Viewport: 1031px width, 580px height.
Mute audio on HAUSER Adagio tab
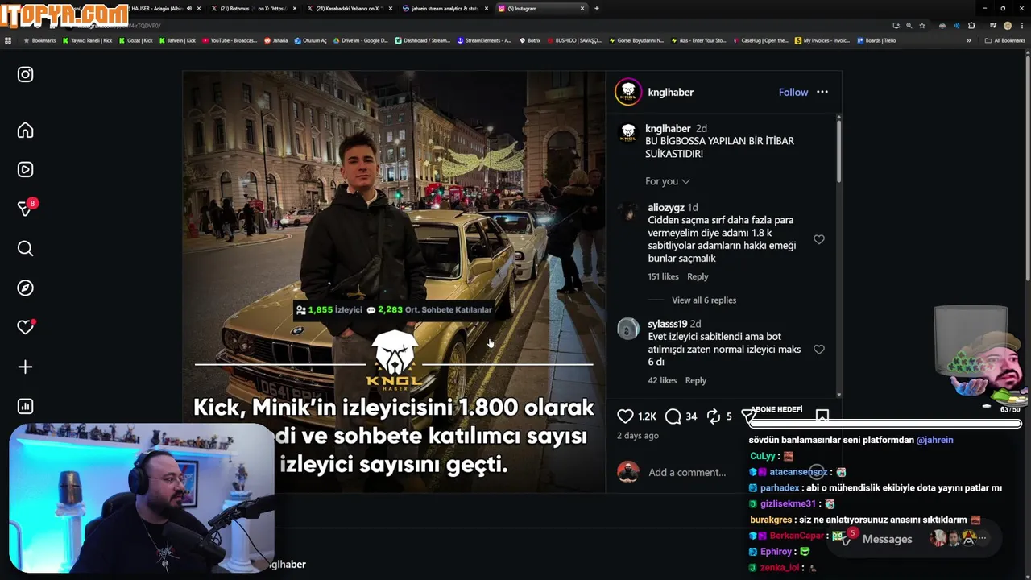pos(189,8)
